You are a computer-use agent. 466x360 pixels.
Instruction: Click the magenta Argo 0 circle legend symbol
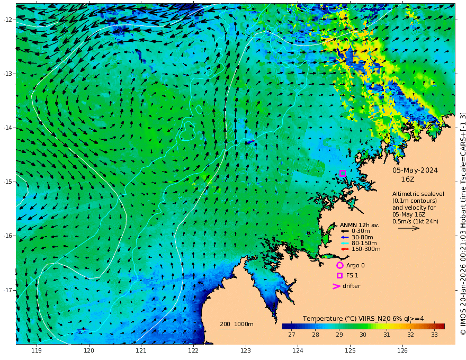point(339,265)
